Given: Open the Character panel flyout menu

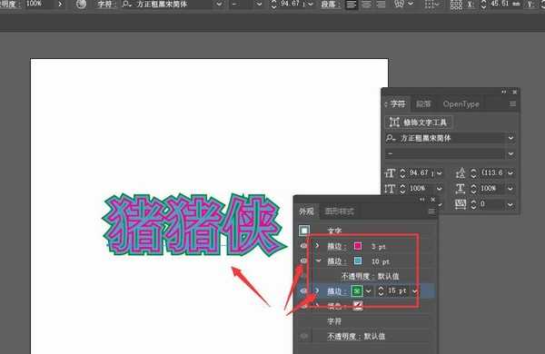Looking at the screenshot, I should [512, 104].
